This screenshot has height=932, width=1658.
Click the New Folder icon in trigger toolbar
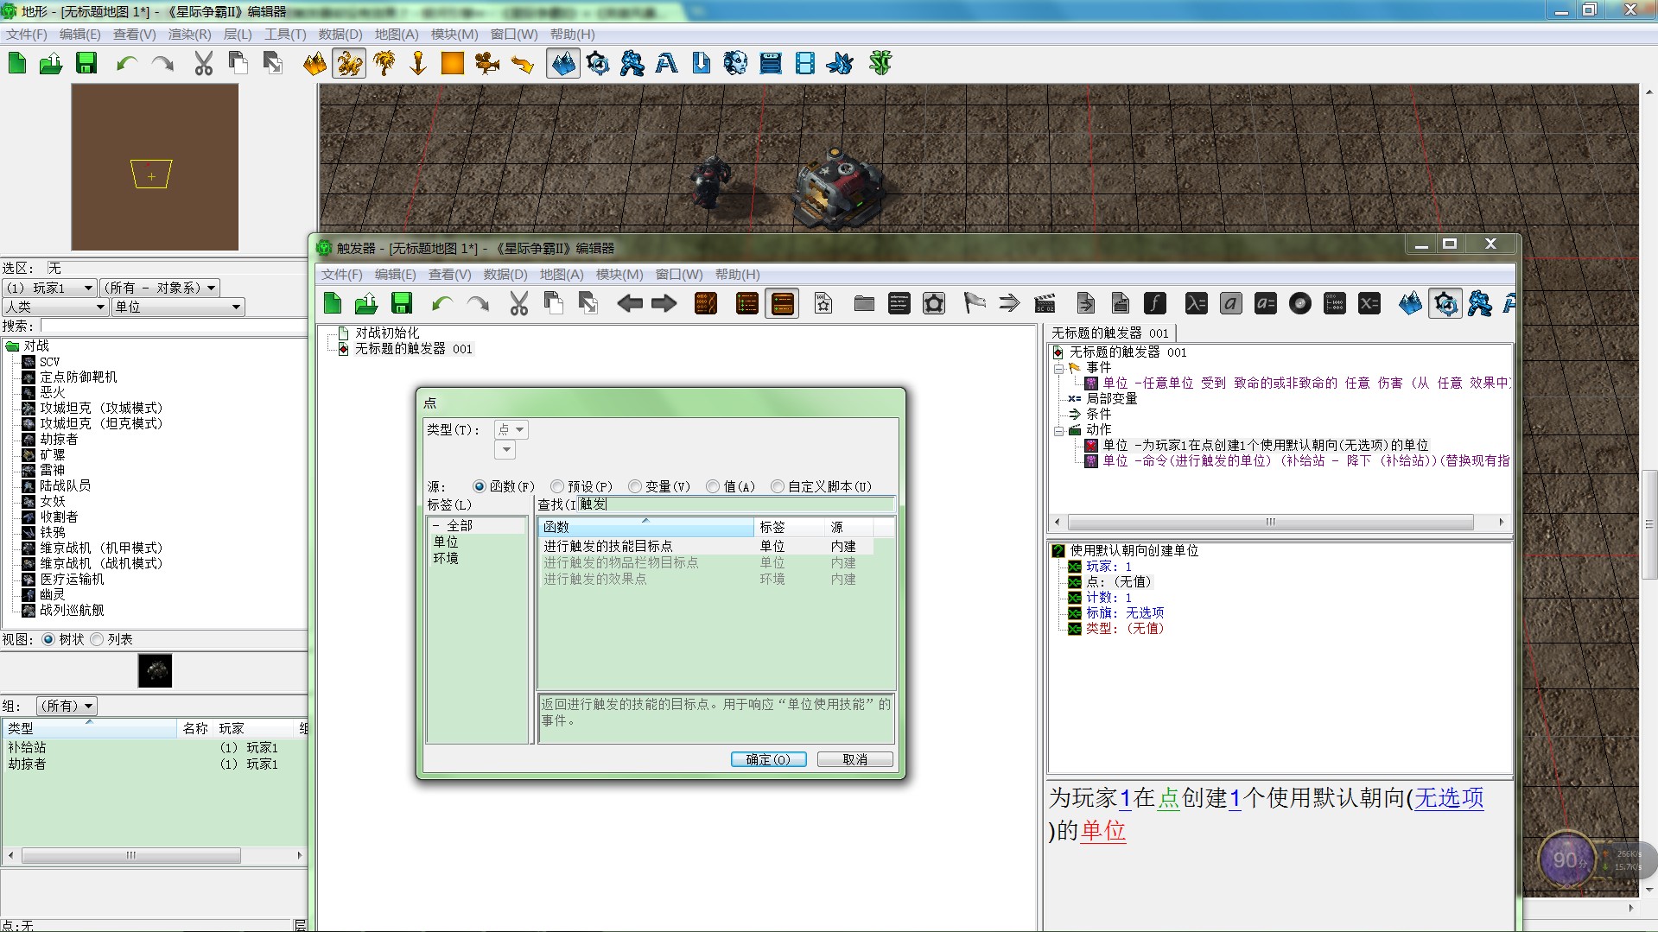(x=864, y=303)
